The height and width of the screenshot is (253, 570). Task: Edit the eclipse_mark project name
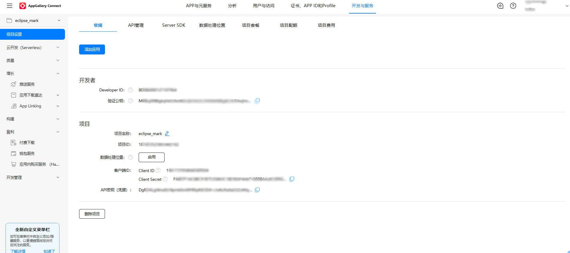[x=167, y=134]
